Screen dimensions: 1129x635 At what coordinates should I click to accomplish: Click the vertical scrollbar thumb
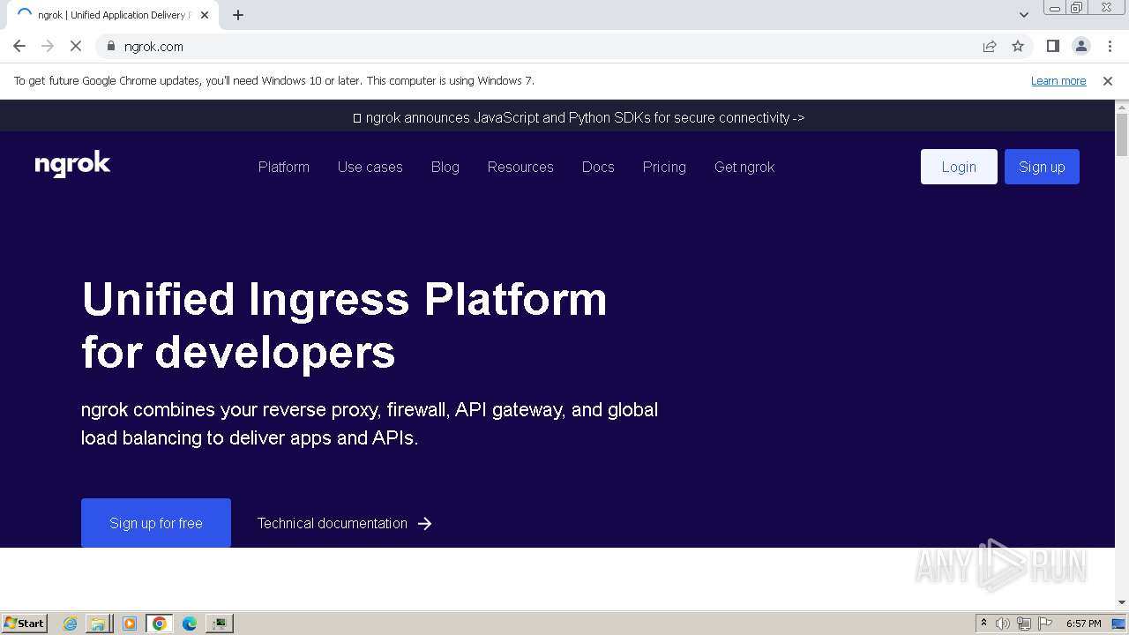pyautogui.click(x=1122, y=134)
